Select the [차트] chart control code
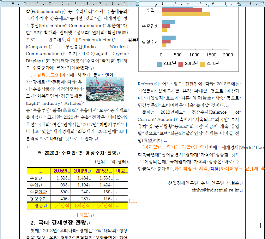Image resolution: width=265 pixels, height=239 pixels. (83, 215)
